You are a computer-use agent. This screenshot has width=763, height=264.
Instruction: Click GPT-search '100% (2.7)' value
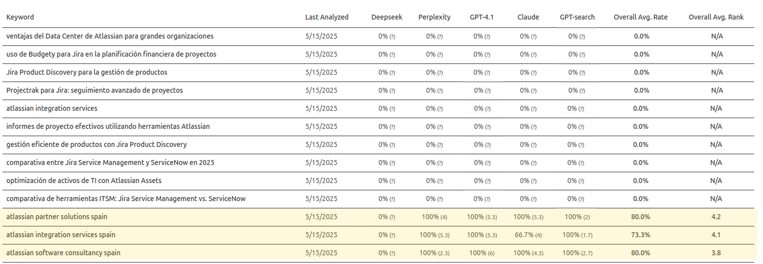pos(577,253)
